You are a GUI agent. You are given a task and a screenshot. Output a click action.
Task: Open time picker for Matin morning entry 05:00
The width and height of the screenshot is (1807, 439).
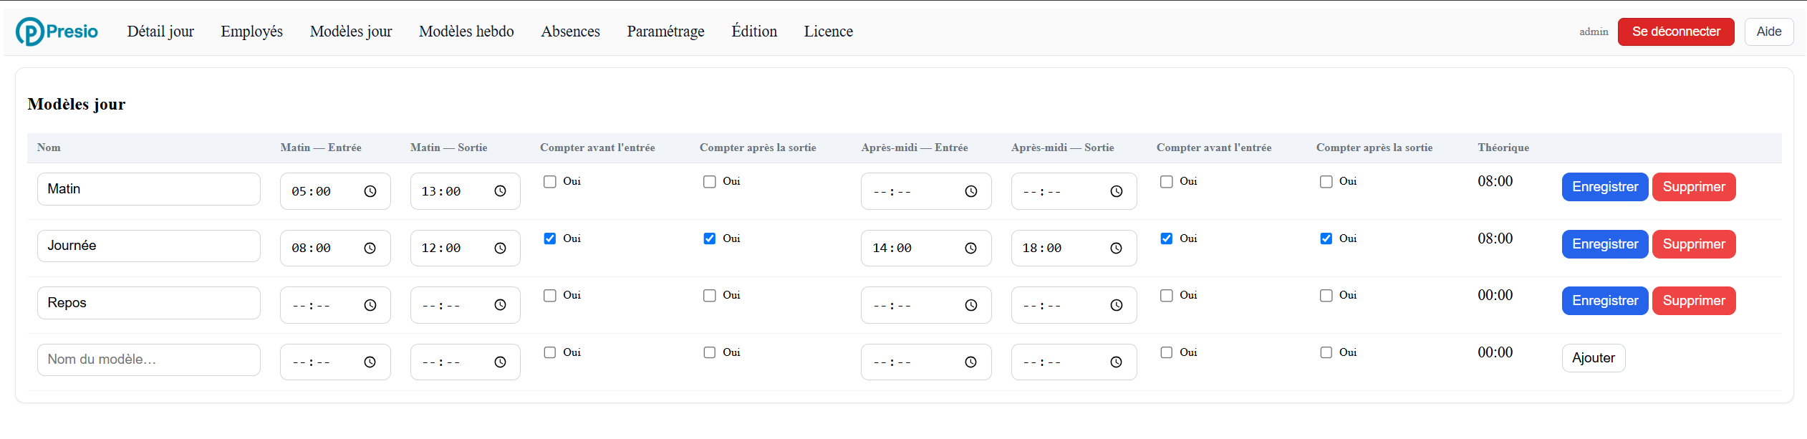point(370,191)
